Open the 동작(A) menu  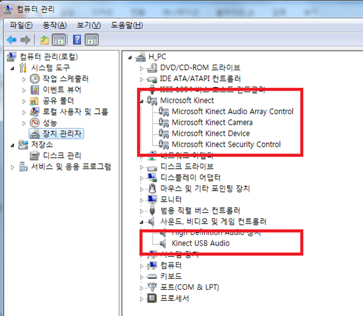(x=55, y=25)
